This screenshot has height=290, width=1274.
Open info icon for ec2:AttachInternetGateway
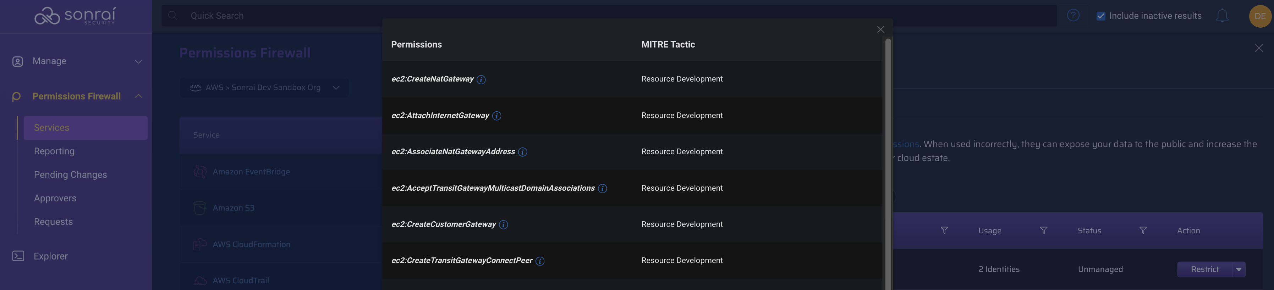[x=496, y=116]
